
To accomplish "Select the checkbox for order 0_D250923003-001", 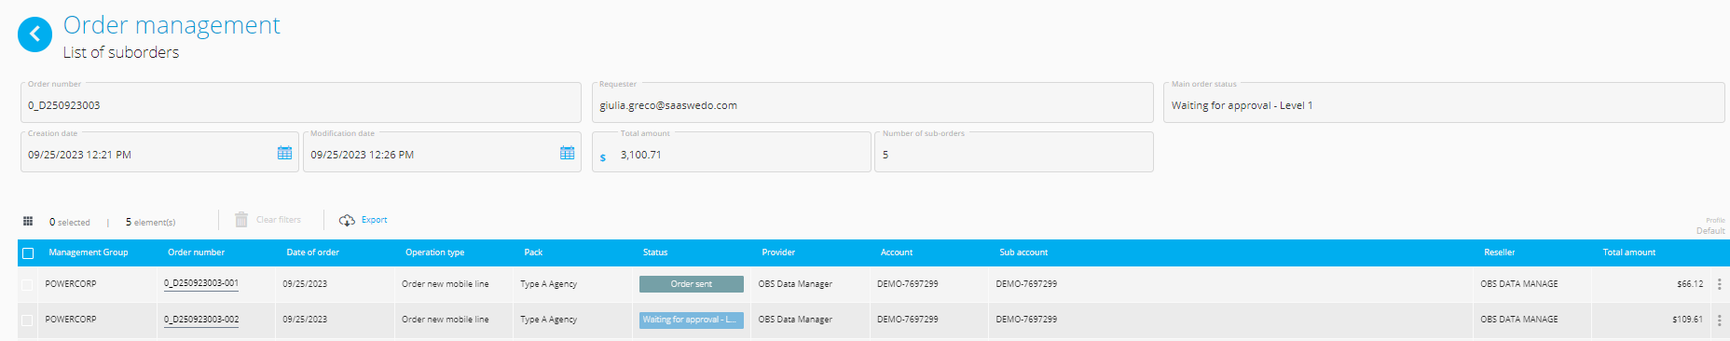I will (x=27, y=284).
